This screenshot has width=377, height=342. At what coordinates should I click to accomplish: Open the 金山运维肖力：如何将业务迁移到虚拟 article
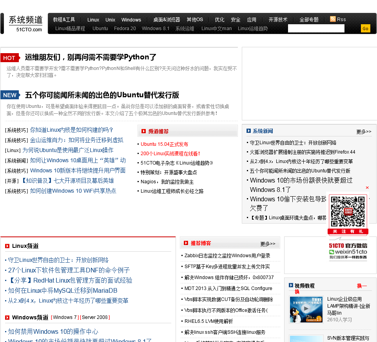(76, 140)
